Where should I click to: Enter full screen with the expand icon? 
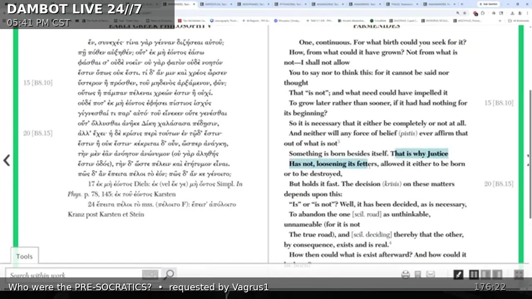518,274
